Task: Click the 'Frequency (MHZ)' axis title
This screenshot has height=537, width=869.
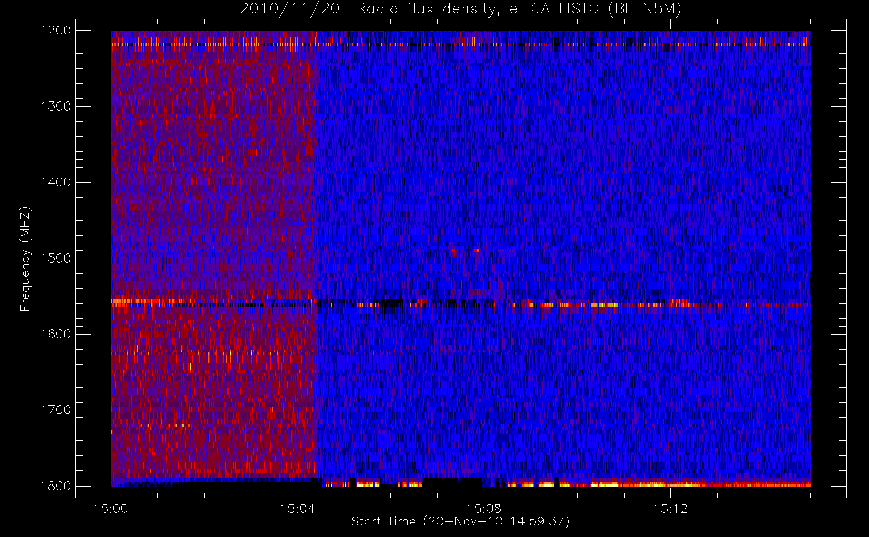Action: coord(25,259)
